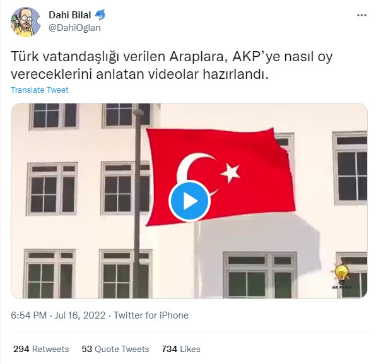Click the Turkish flag in the video thumbnail
The width and height of the screenshot is (376, 364).
tap(221, 177)
